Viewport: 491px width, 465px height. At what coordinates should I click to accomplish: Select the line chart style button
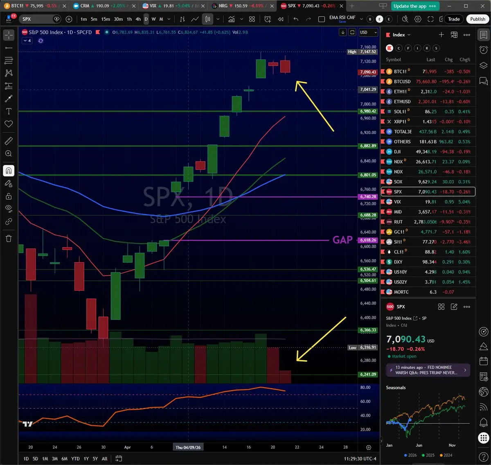tap(195, 19)
